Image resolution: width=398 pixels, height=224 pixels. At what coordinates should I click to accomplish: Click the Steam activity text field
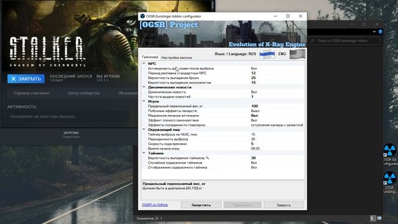(68, 116)
